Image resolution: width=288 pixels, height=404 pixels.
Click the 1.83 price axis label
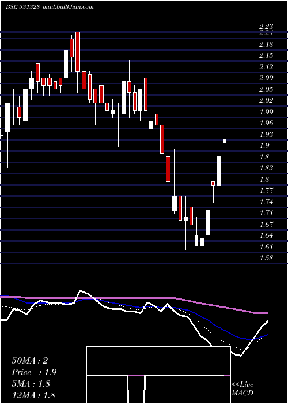point(266,168)
